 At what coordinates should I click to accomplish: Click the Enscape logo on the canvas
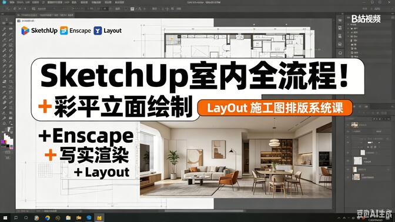[64, 31]
